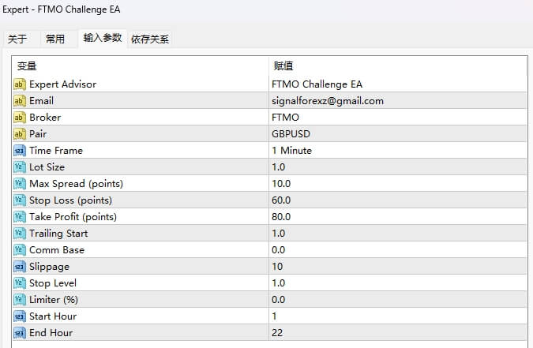Click the decimal icon beside Stop Loss
This screenshot has width=533, height=348.
[x=20, y=200]
